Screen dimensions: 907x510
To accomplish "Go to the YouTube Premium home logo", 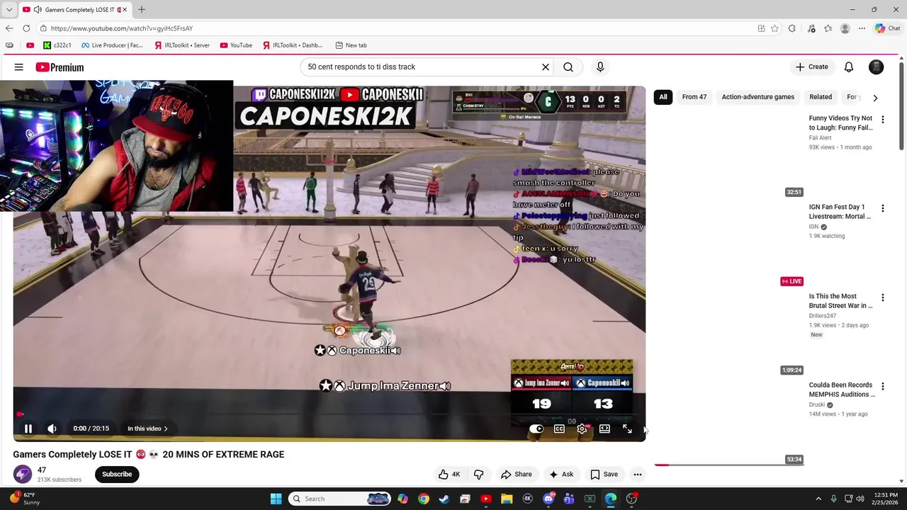I will [60, 67].
